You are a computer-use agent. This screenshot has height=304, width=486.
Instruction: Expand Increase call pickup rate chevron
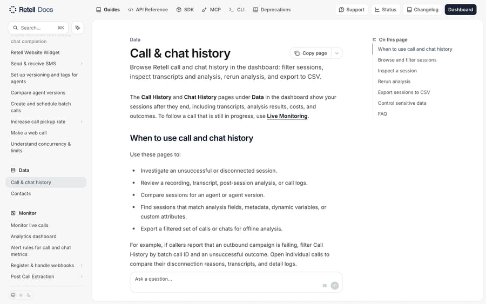click(x=82, y=122)
